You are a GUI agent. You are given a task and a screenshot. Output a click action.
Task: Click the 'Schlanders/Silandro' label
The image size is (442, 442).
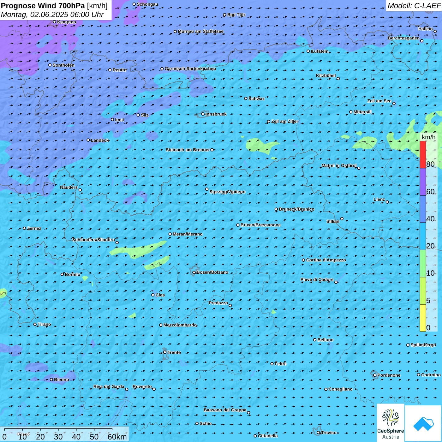pos(94,240)
